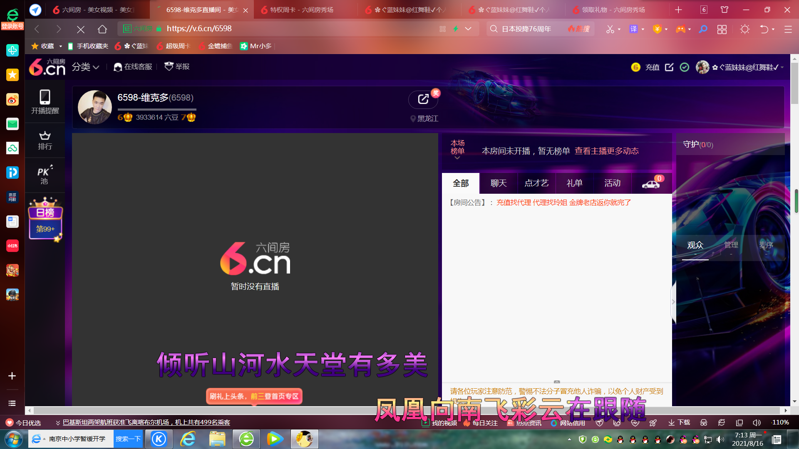This screenshot has width=799, height=449.
Task: Open the 礼单 tab
Action: [x=574, y=183]
